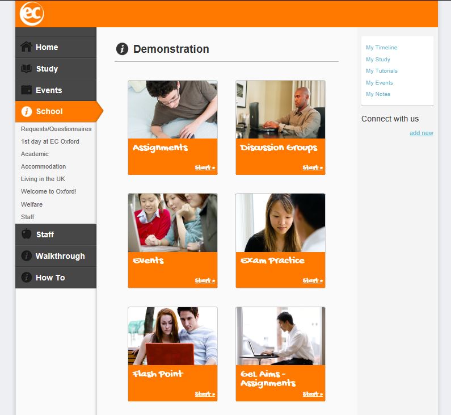The height and width of the screenshot is (415, 451).
Task: Click the Flash Point card title
Action: (x=158, y=374)
